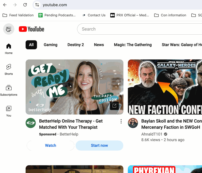Expand Con information bookmark folder
The image size is (202, 173).
click(x=170, y=15)
